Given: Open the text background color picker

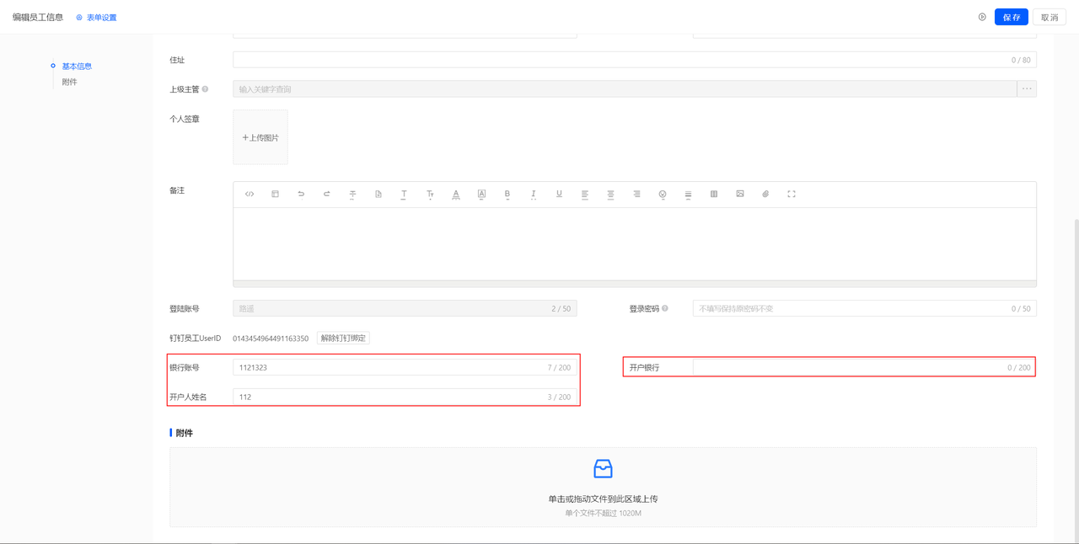Looking at the screenshot, I should point(481,195).
